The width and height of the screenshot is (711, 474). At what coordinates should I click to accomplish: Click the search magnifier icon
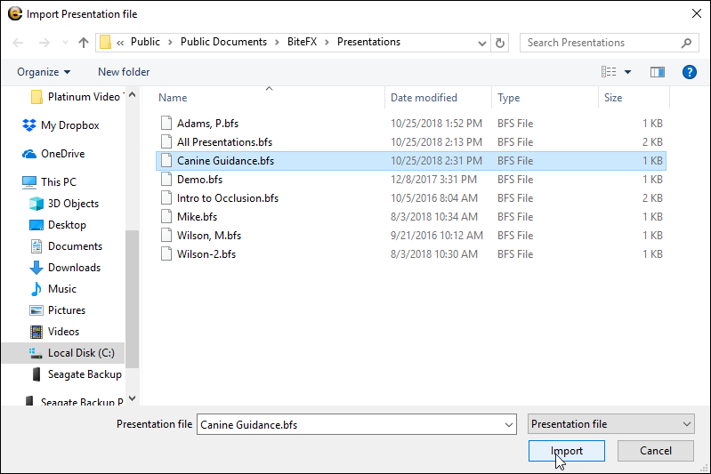tap(687, 43)
